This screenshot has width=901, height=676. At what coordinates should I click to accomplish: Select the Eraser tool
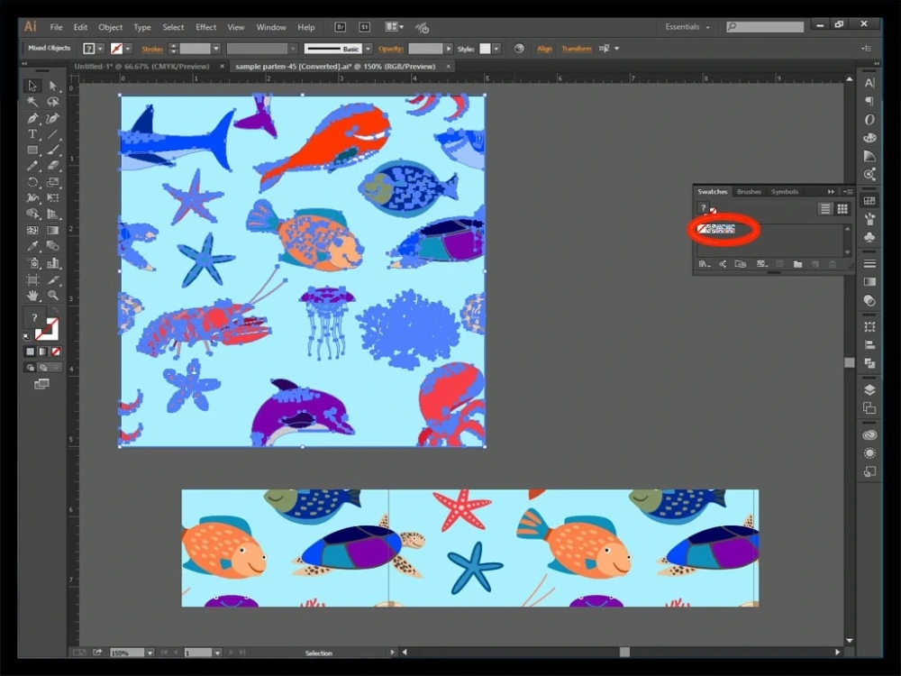[x=53, y=166]
